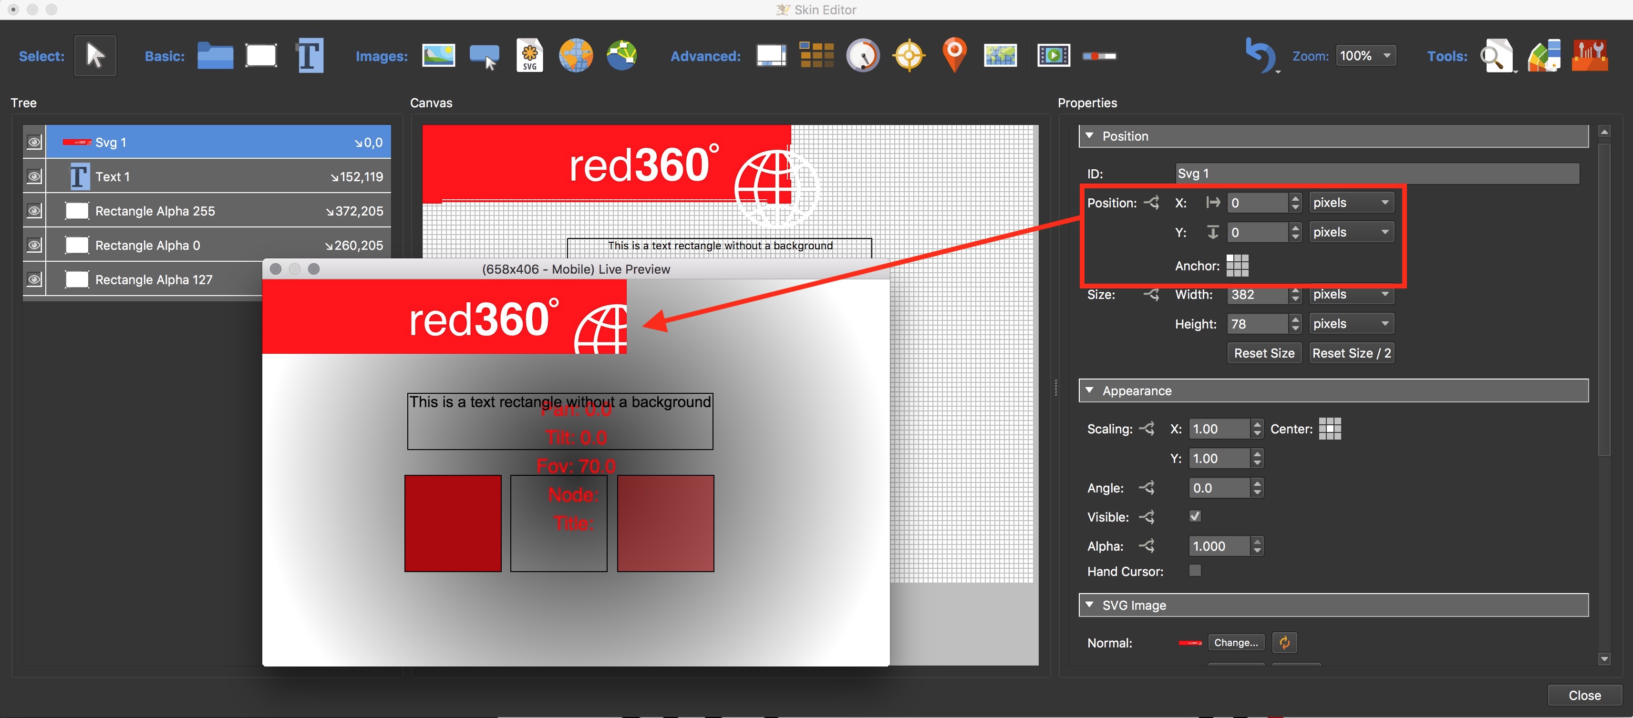Screen dimensions: 1633x718
Task: Hide Rectangle Alpha 127 element
Action: [x=34, y=279]
